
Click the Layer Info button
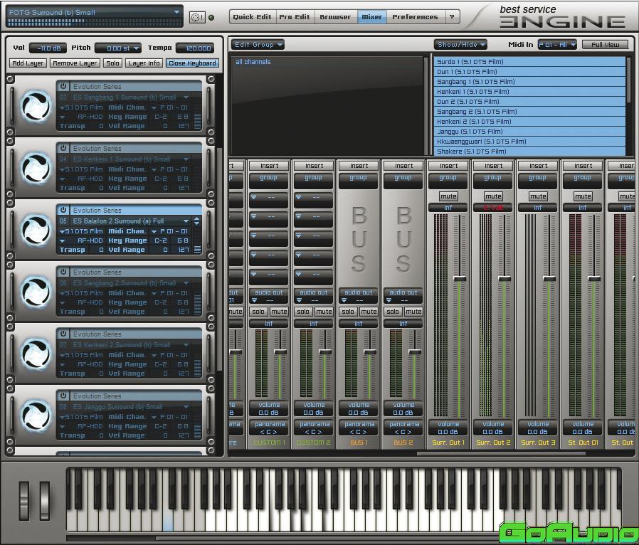click(x=144, y=63)
